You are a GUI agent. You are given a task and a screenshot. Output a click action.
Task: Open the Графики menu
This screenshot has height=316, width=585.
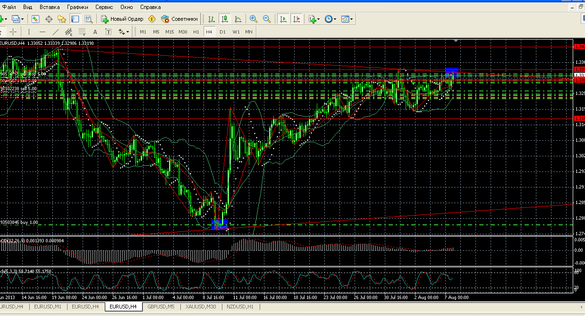coord(77,7)
